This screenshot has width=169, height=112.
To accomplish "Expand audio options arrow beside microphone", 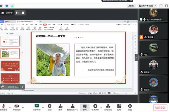I will (x=10, y=107).
